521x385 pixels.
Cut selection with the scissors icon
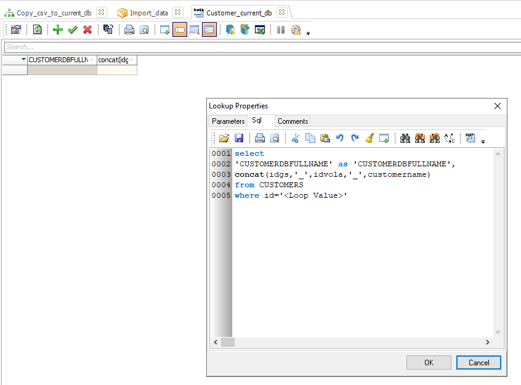296,138
